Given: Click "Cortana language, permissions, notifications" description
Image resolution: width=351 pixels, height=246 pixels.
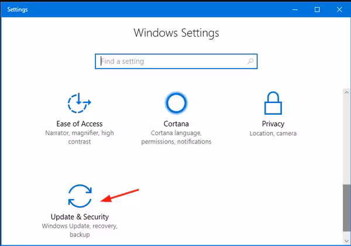Looking at the screenshot, I should pyautogui.click(x=176, y=137).
